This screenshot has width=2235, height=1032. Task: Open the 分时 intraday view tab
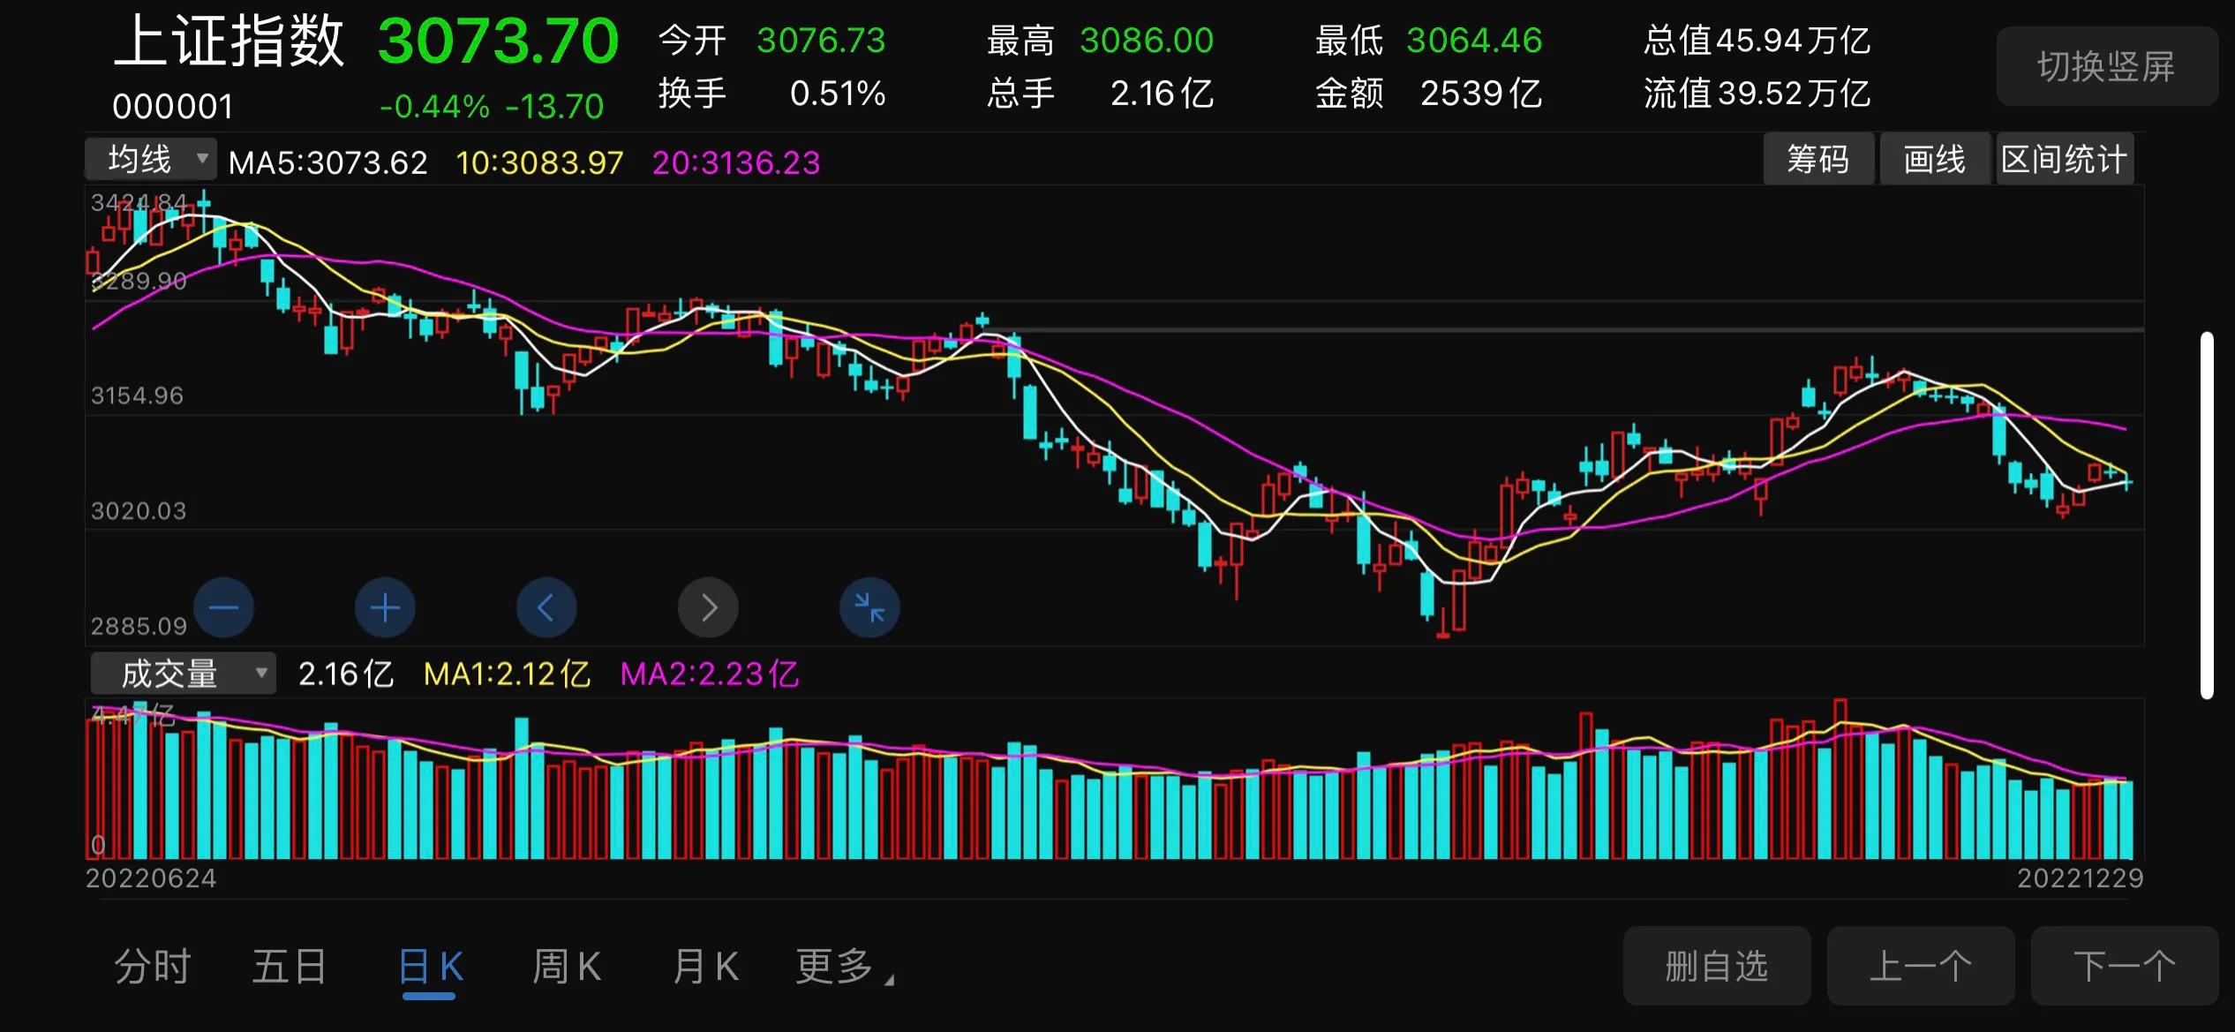(x=152, y=966)
